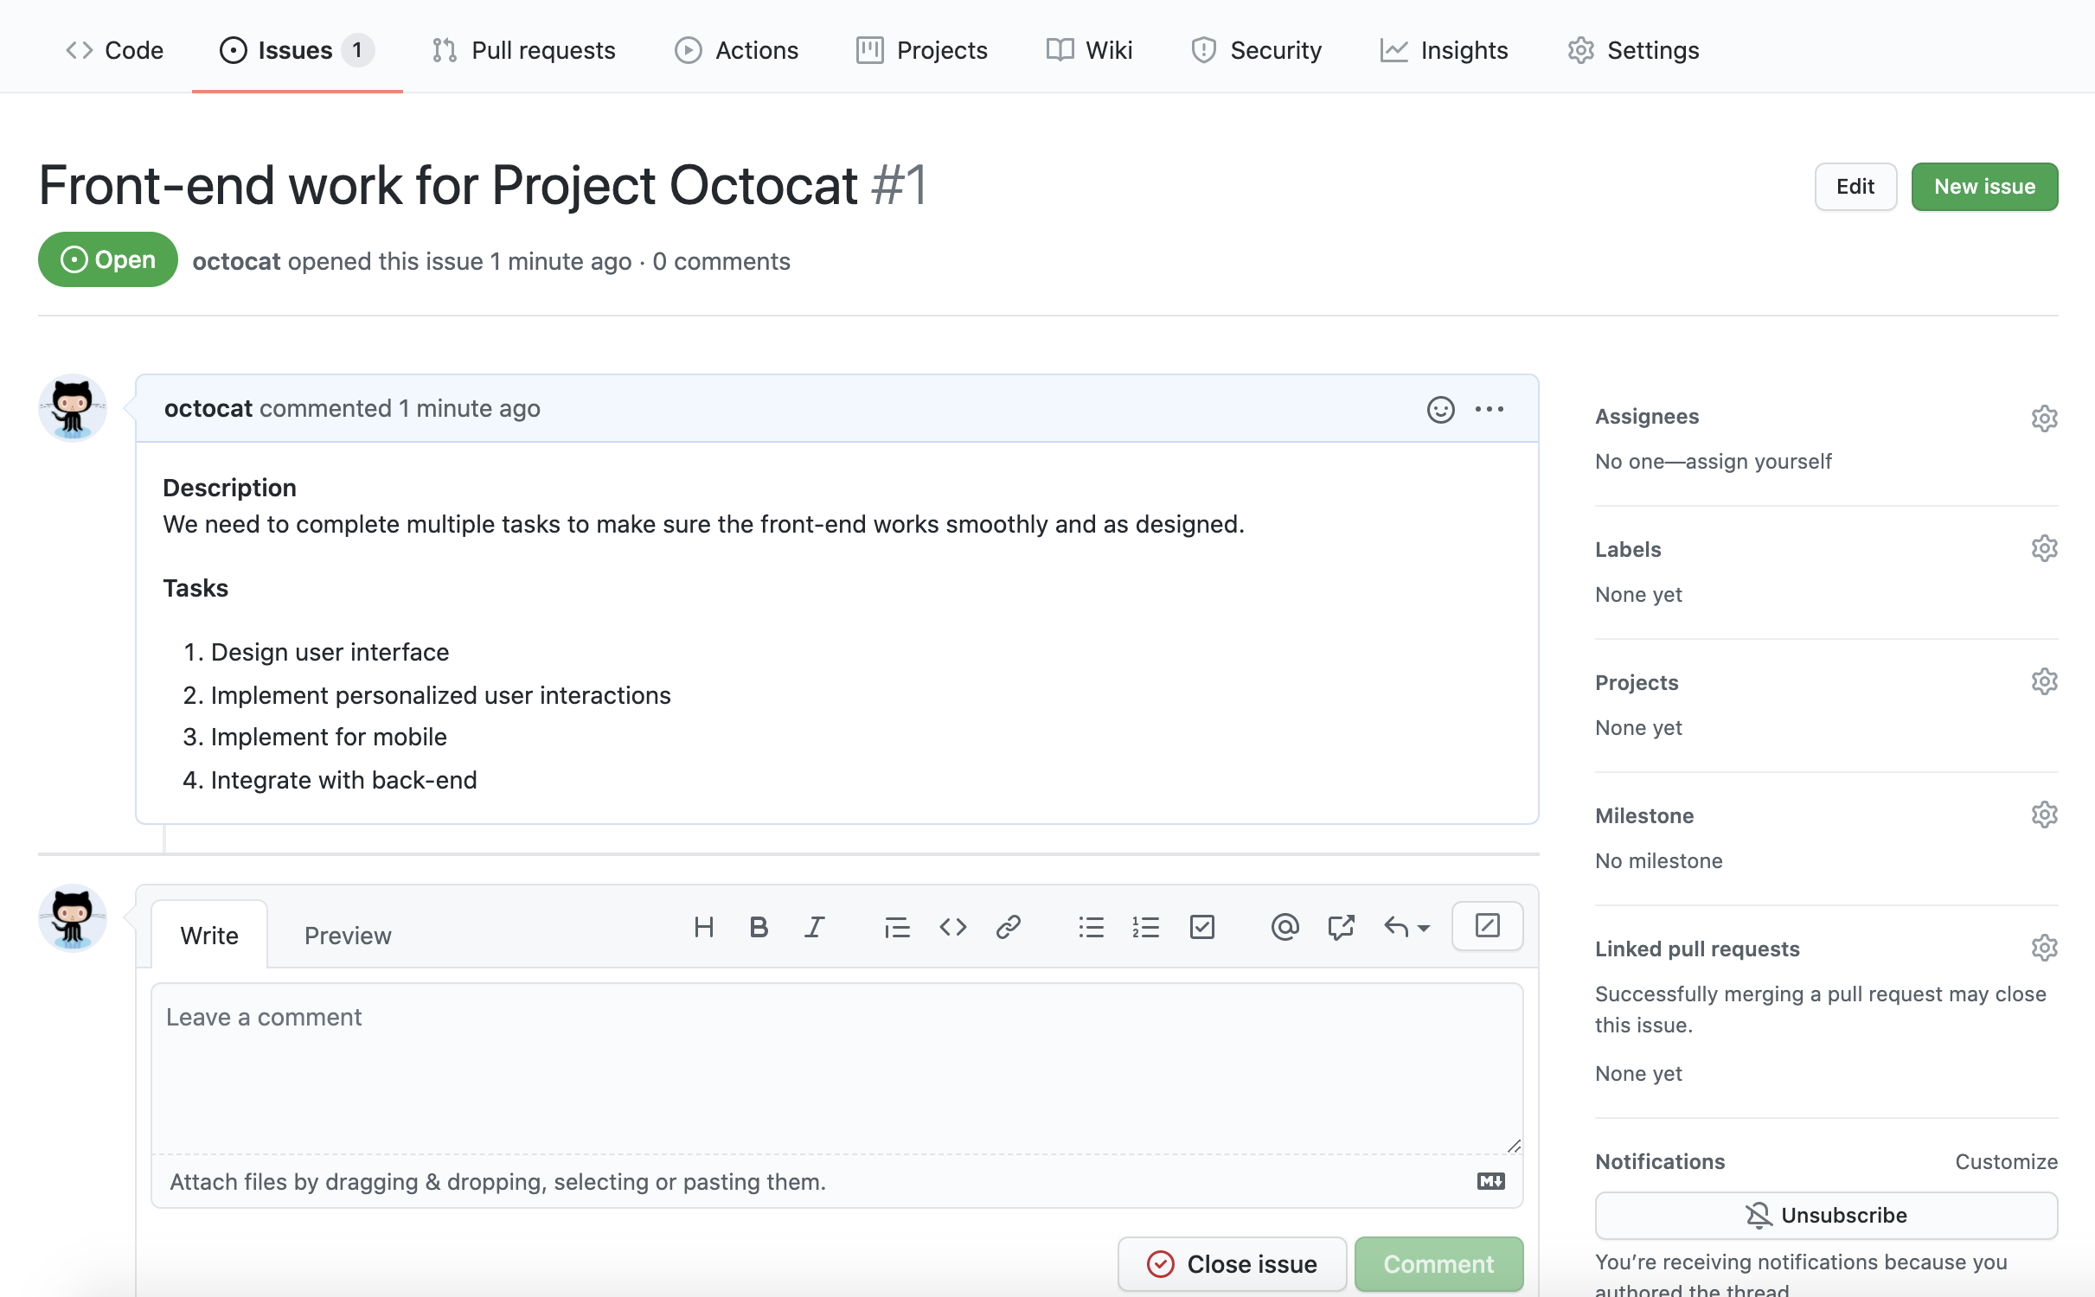
Task: Click the markdown mode toggle
Action: coord(1492,1180)
